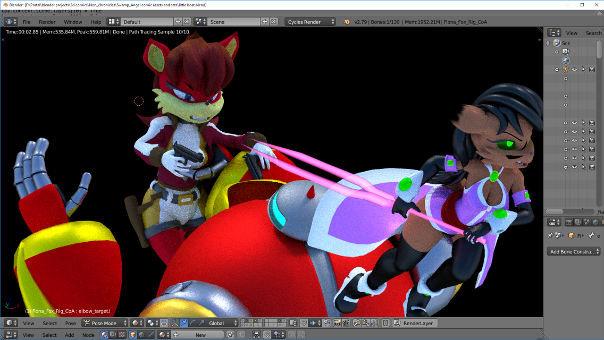This screenshot has width=604, height=340.
Task: Open the RenderLayer selector
Action: 415,323
